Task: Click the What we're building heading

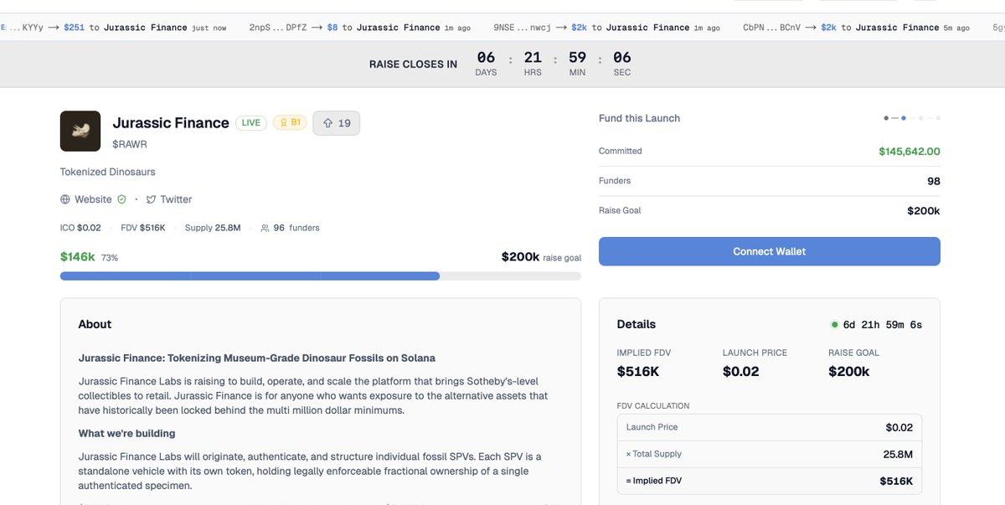Action: coord(126,433)
